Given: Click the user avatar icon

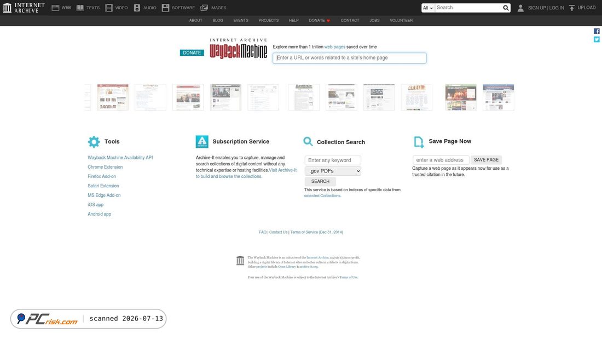Looking at the screenshot, I should pyautogui.click(x=520, y=8).
